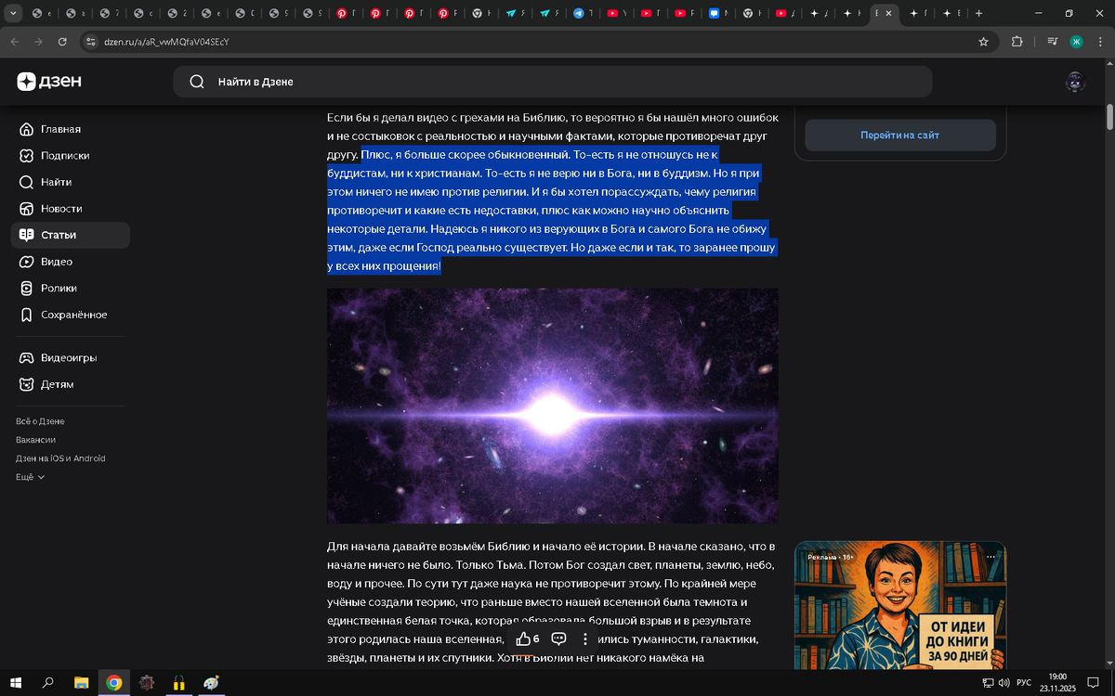Click the purple galaxy explosion image
1115x696 pixels.
[553, 406]
